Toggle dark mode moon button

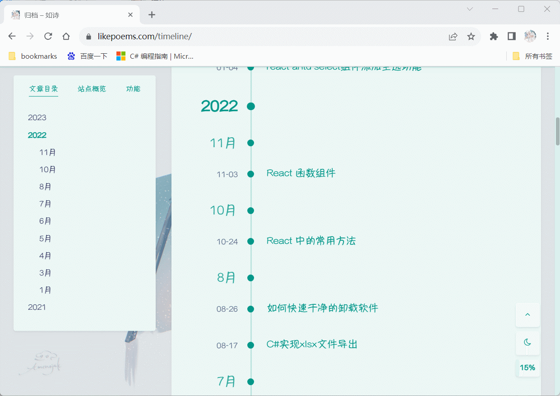click(528, 343)
